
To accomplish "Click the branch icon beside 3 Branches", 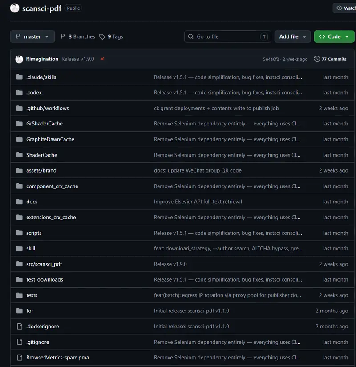I will coord(63,36).
